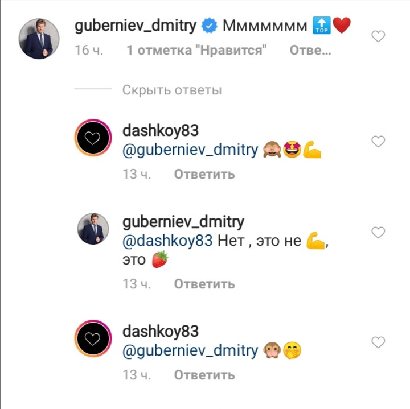410x409 pixels.
Task: Click @guberniev_dmitry mention in first reply
Action: click(190, 150)
